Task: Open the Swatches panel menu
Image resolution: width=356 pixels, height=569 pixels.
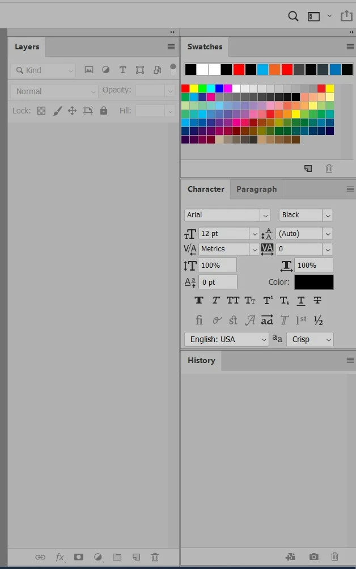Action: tap(350, 47)
